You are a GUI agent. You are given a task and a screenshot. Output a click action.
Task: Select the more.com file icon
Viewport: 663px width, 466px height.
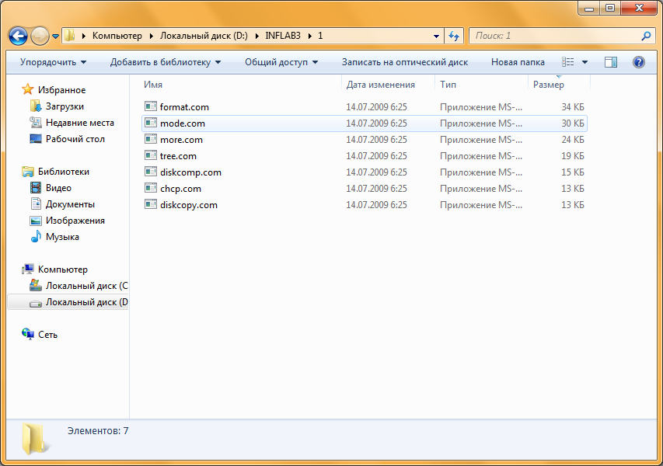click(151, 139)
